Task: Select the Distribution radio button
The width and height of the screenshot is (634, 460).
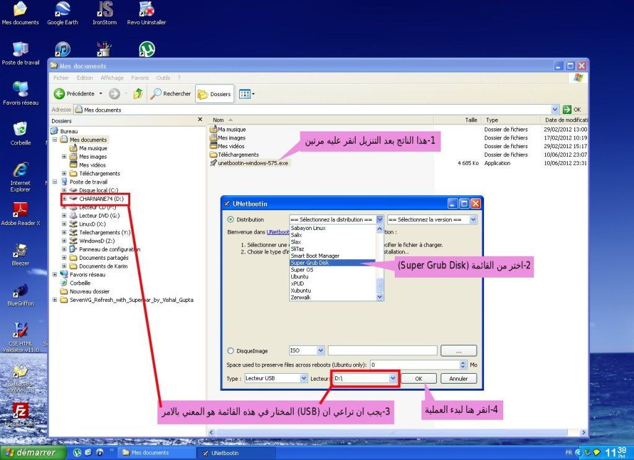Action: click(x=231, y=219)
